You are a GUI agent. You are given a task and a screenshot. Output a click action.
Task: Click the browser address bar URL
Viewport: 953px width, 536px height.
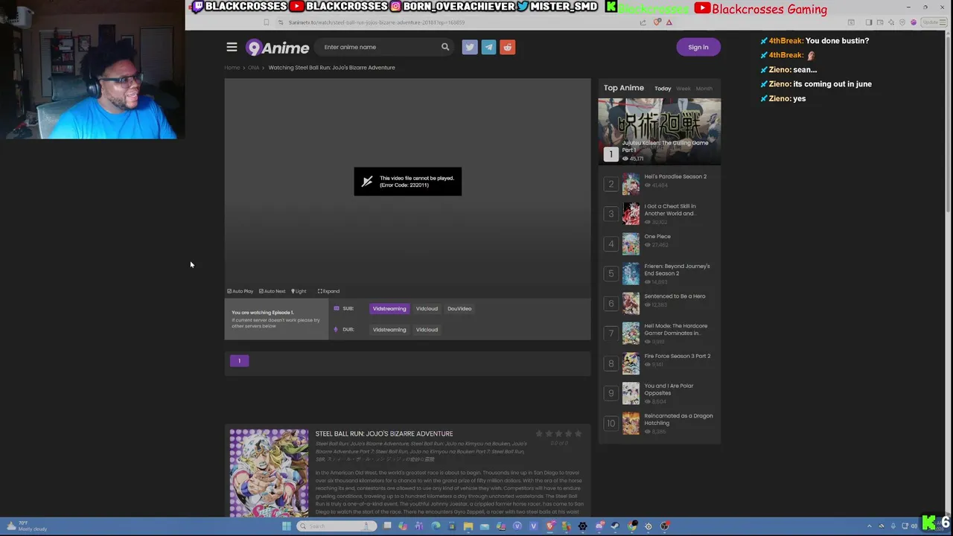[377, 22]
